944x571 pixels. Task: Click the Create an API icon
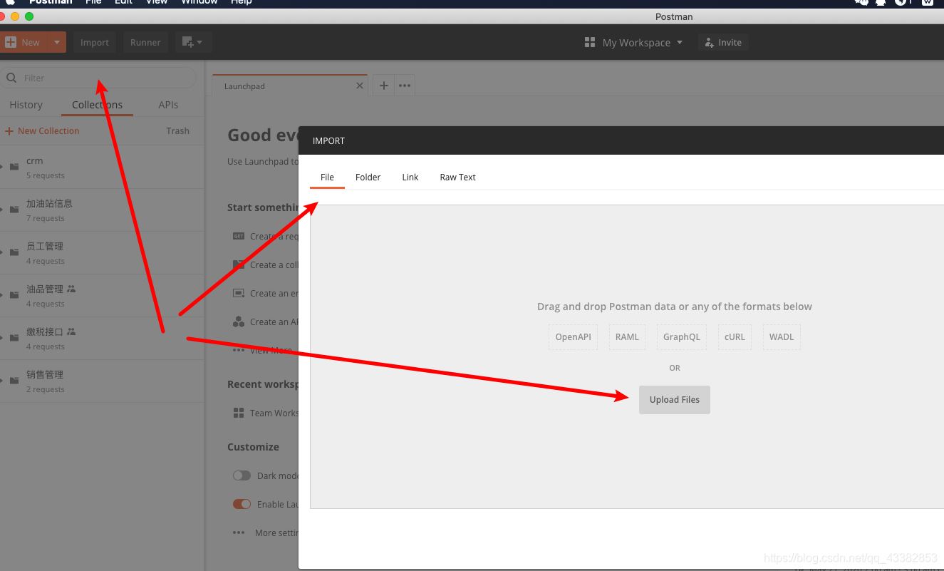[239, 321]
